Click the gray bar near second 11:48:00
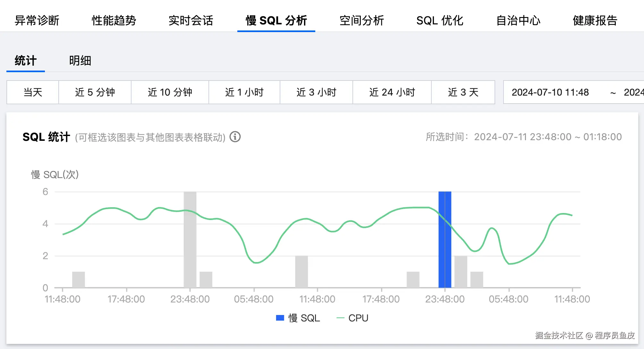Image resolution: width=644 pixels, height=349 pixels. 301,271
